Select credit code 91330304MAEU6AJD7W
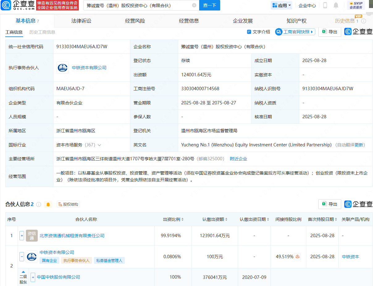Screen dimensions: 373x286 click(x=82, y=47)
